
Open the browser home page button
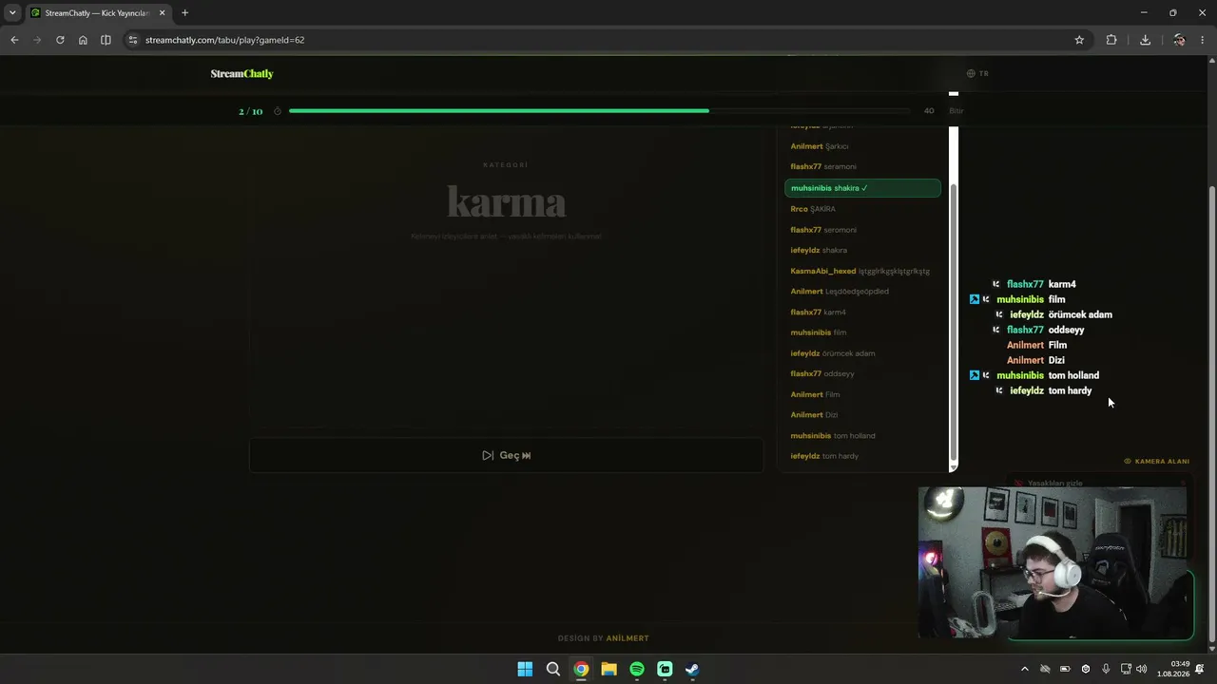point(83,40)
